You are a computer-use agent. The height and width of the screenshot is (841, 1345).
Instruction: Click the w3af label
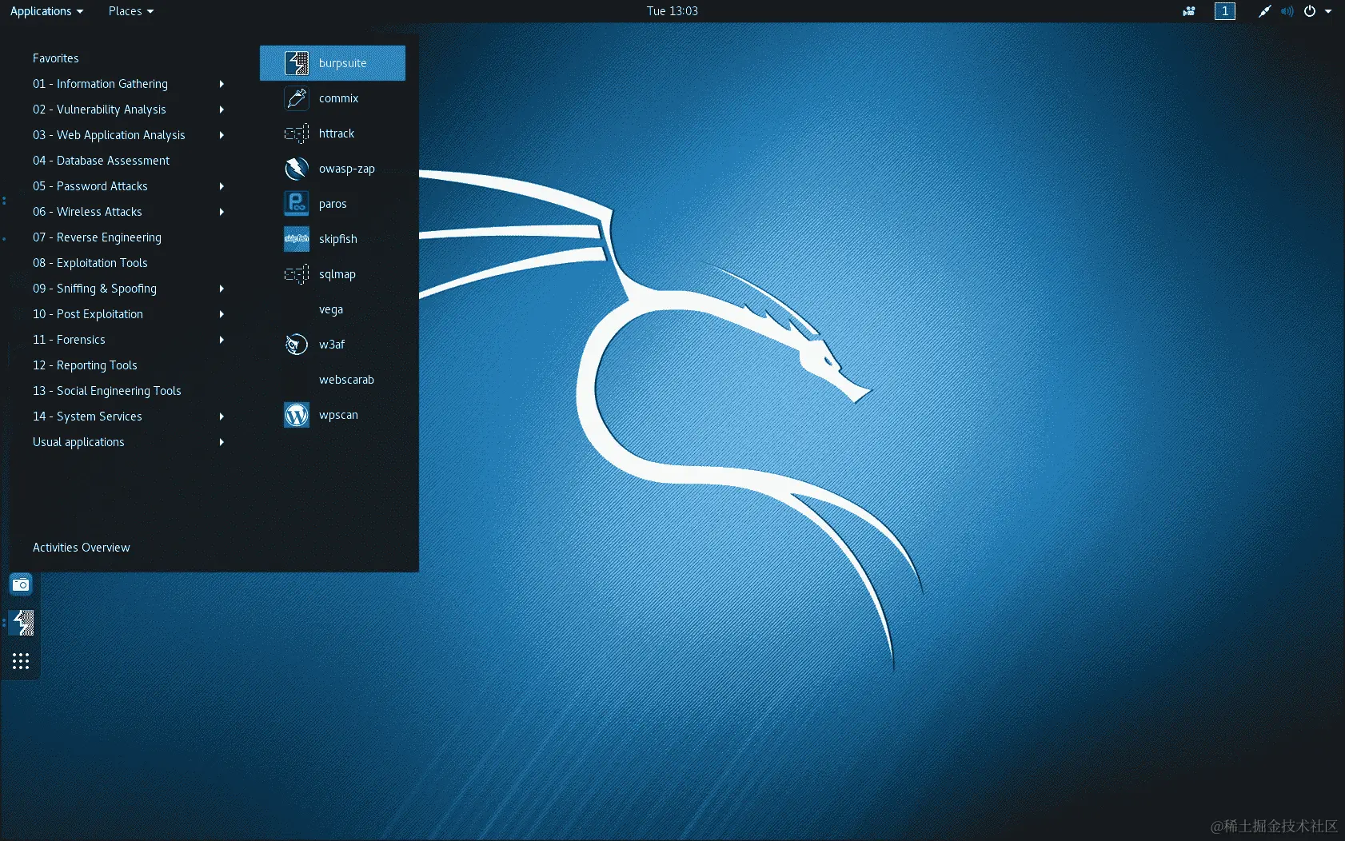coord(332,345)
